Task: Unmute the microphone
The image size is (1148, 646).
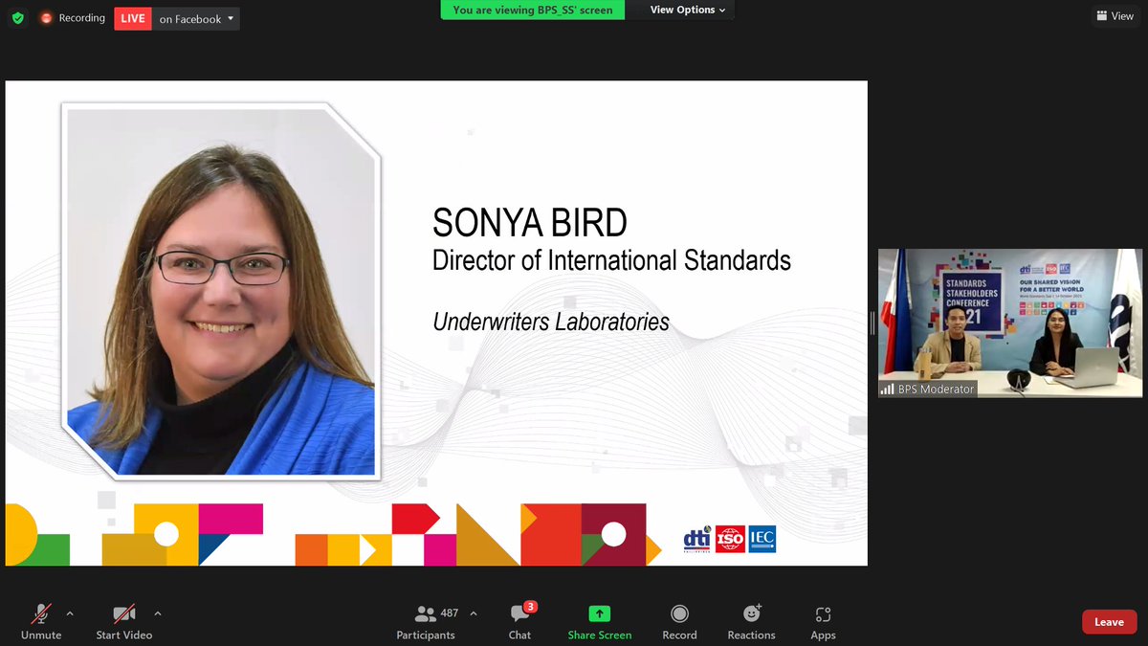Action: coord(41,622)
